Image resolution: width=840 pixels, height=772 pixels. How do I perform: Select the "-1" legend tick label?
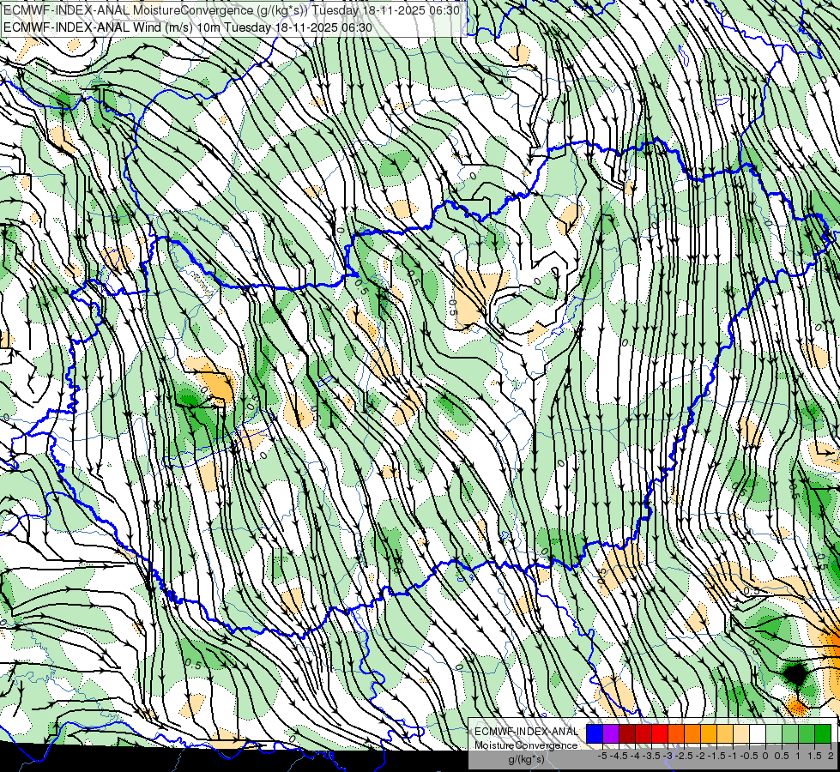click(x=733, y=756)
